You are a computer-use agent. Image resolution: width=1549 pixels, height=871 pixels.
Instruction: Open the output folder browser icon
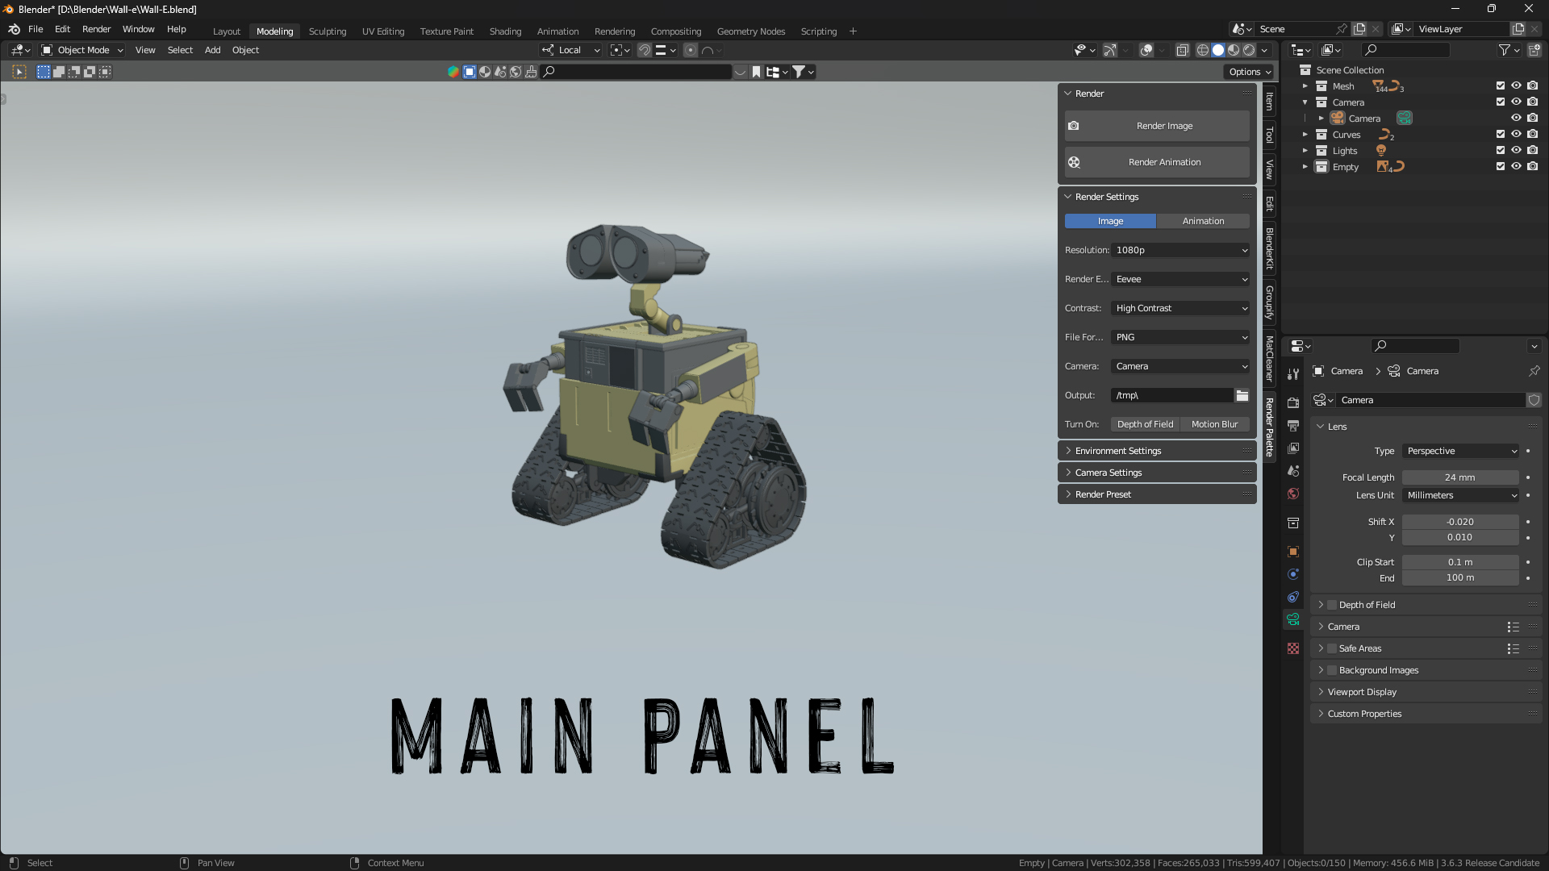(1242, 395)
